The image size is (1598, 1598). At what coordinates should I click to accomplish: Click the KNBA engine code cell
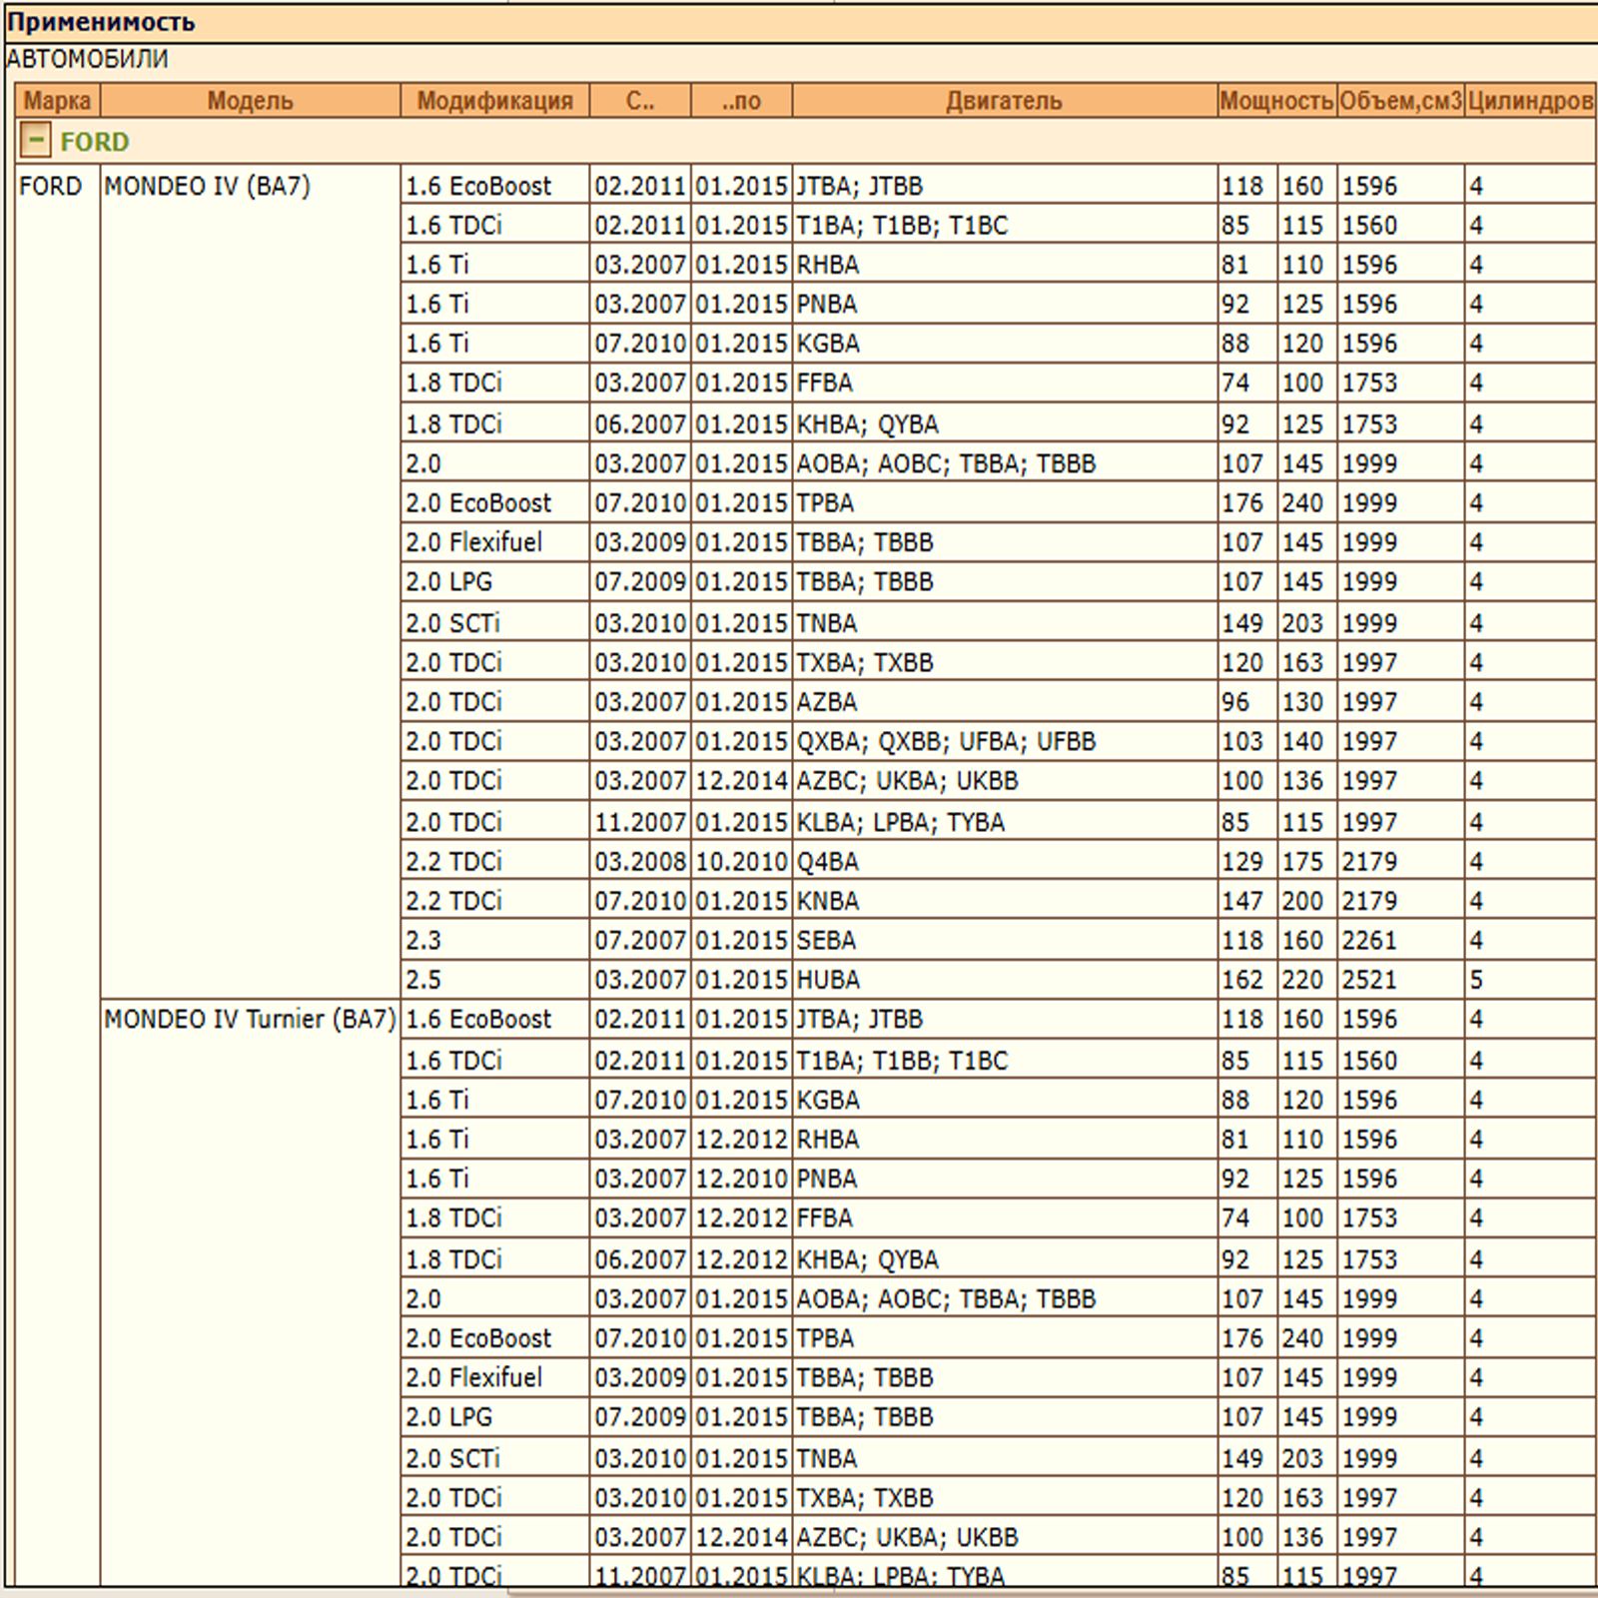[x=828, y=901]
